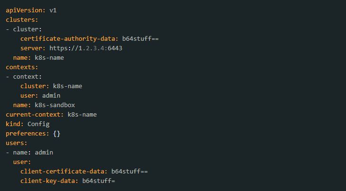Click the admin value in users list
This screenshot has width=346, height=191.
click(x=44, y=153)
